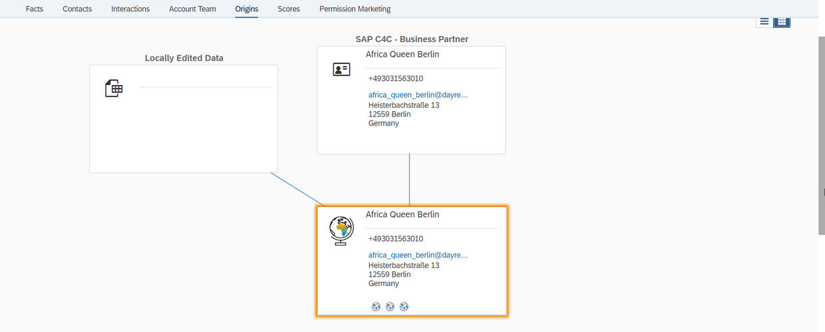The height and width of the screenshot is (332, 825).
Task: Select the Origins tab
Action: point(246,9)
